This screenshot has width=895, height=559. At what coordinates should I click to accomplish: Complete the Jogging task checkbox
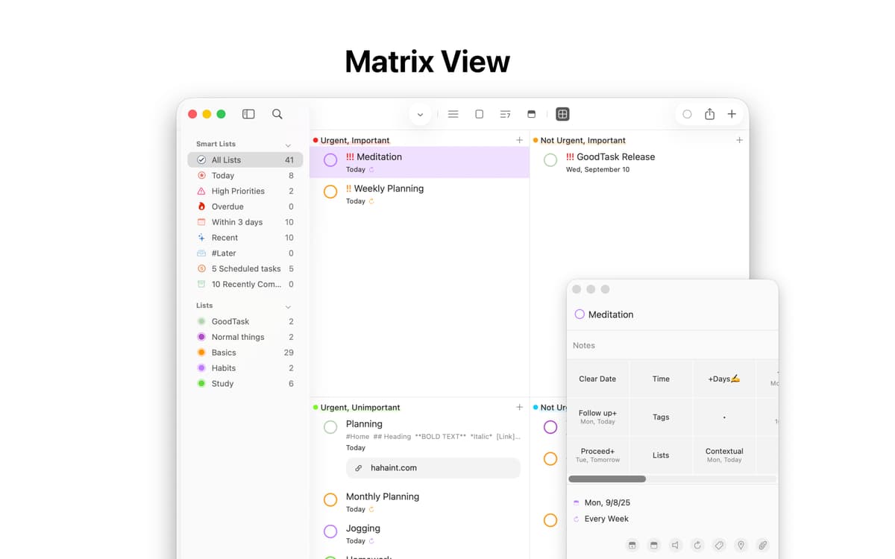(x=330, y=531)
